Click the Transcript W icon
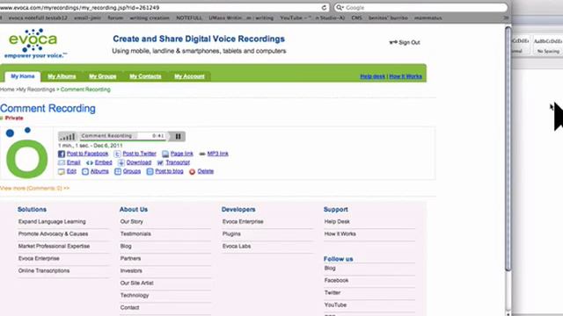This screenshot has height=316, width=563. (160, 162)
